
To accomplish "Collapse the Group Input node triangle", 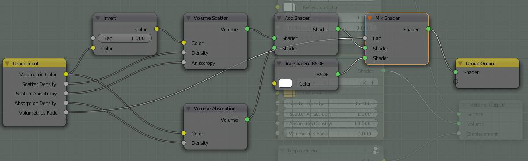I will [7, 63].
